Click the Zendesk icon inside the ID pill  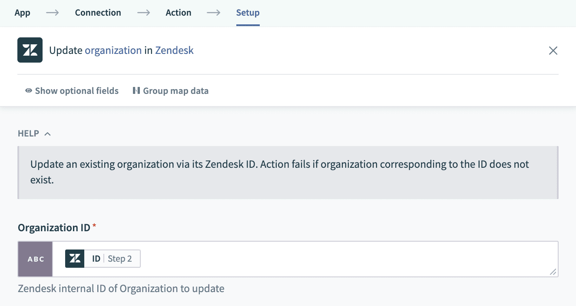point(75,258)
